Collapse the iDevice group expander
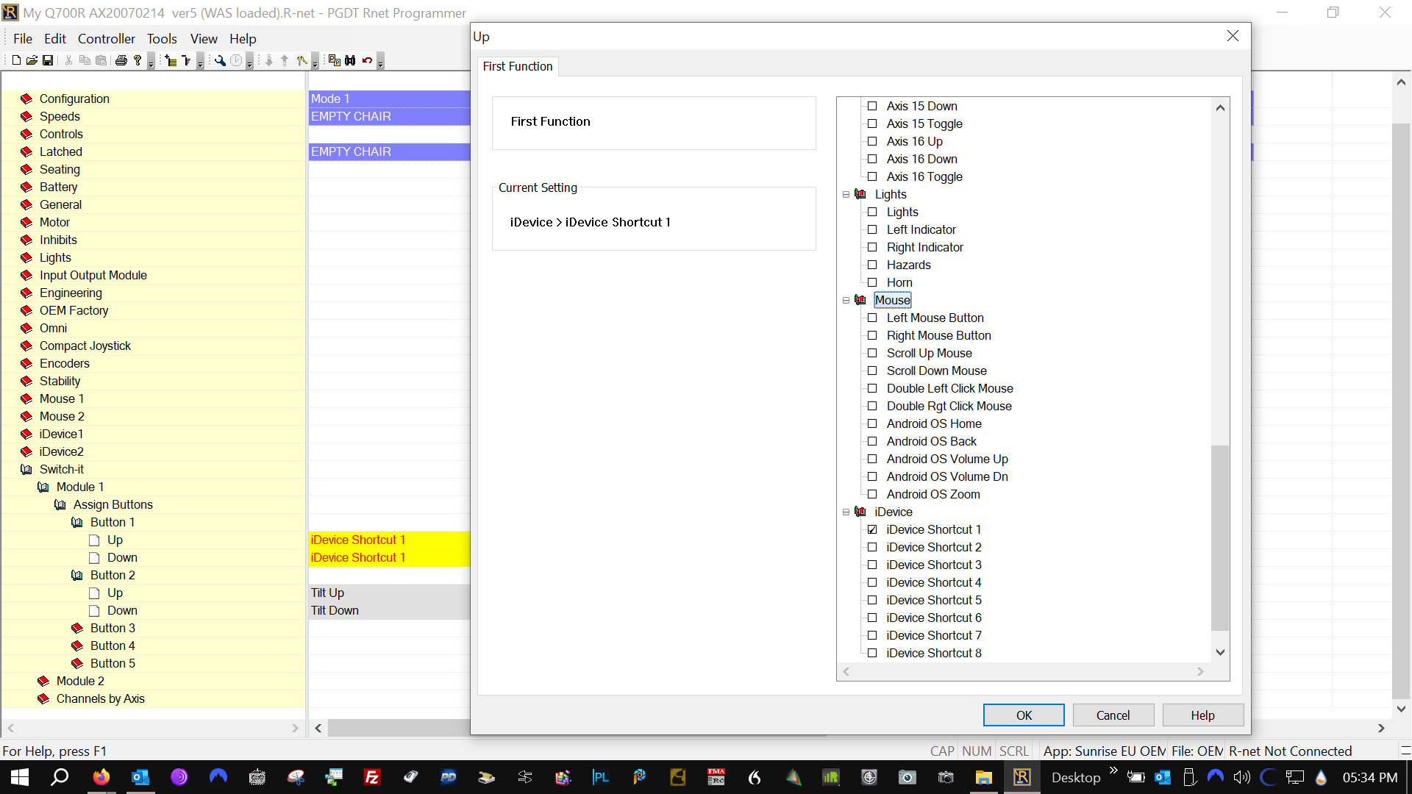 coord(846,512)
